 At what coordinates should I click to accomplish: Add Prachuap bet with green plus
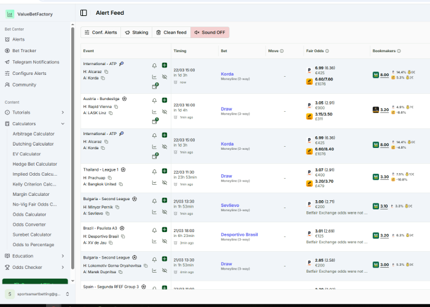click(165, 171)
